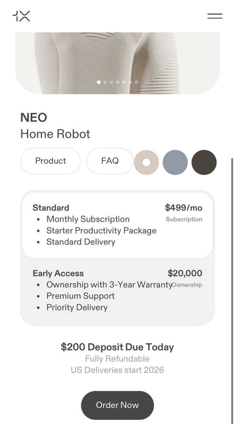Viewport: 235px width, 424px height.
Task: Open the hamburger navigation menu
Action: (x=215, y=16)
